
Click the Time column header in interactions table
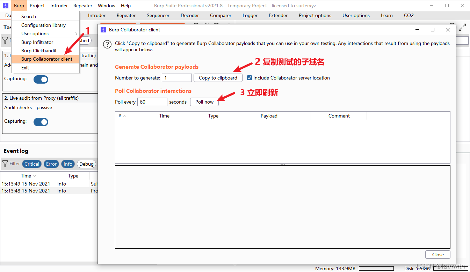(164, 116)
